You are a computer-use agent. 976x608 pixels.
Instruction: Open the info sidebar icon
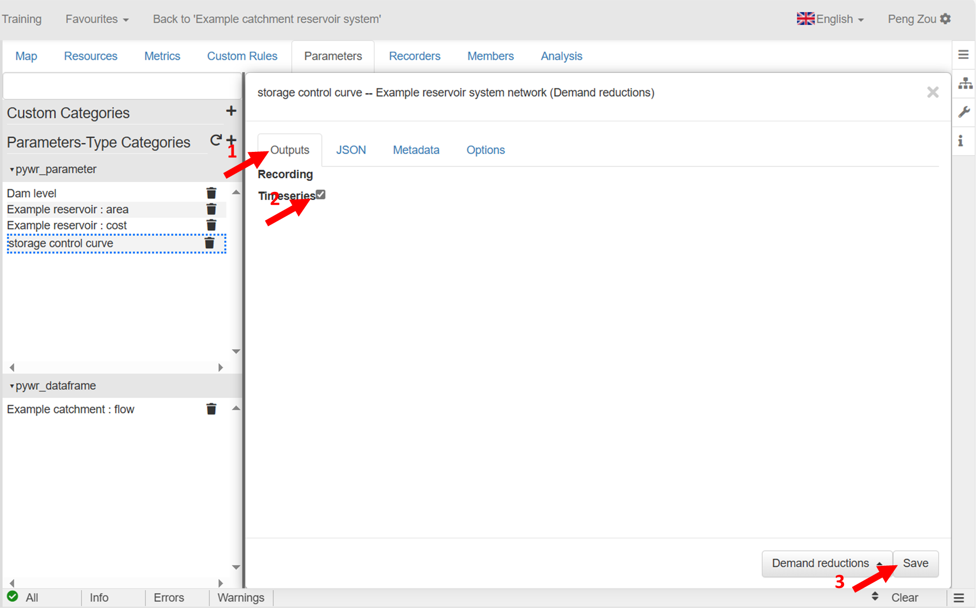(961, 141)
